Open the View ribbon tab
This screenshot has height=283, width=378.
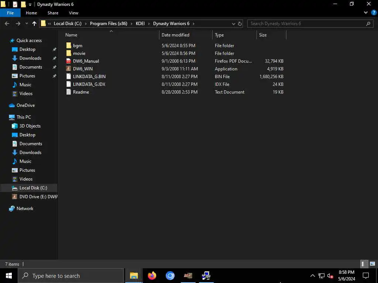click(73, 13)
